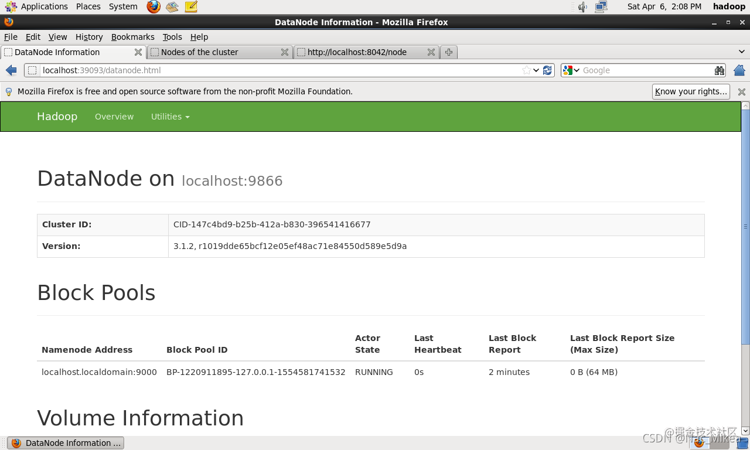Click the Hadoop brand link
The height and width of the screenshot is (450, 750).
pos(57,117)
